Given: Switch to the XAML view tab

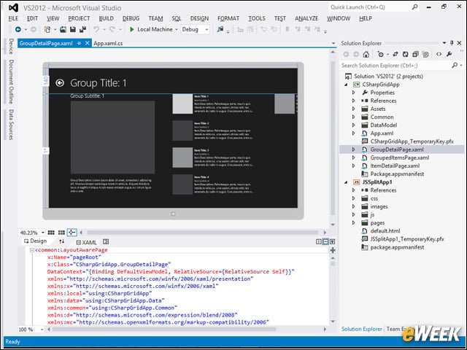Looking at the screenshot, I should pos(86,242).
